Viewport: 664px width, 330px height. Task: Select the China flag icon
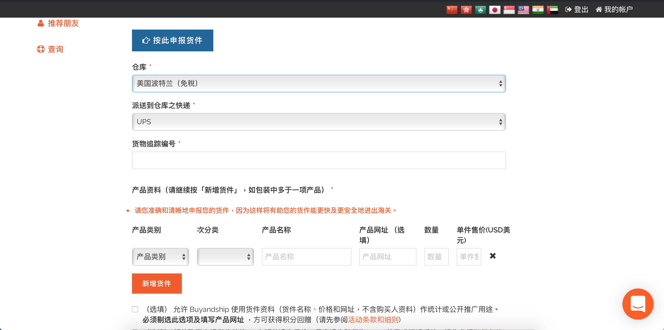tap(452, 10)
